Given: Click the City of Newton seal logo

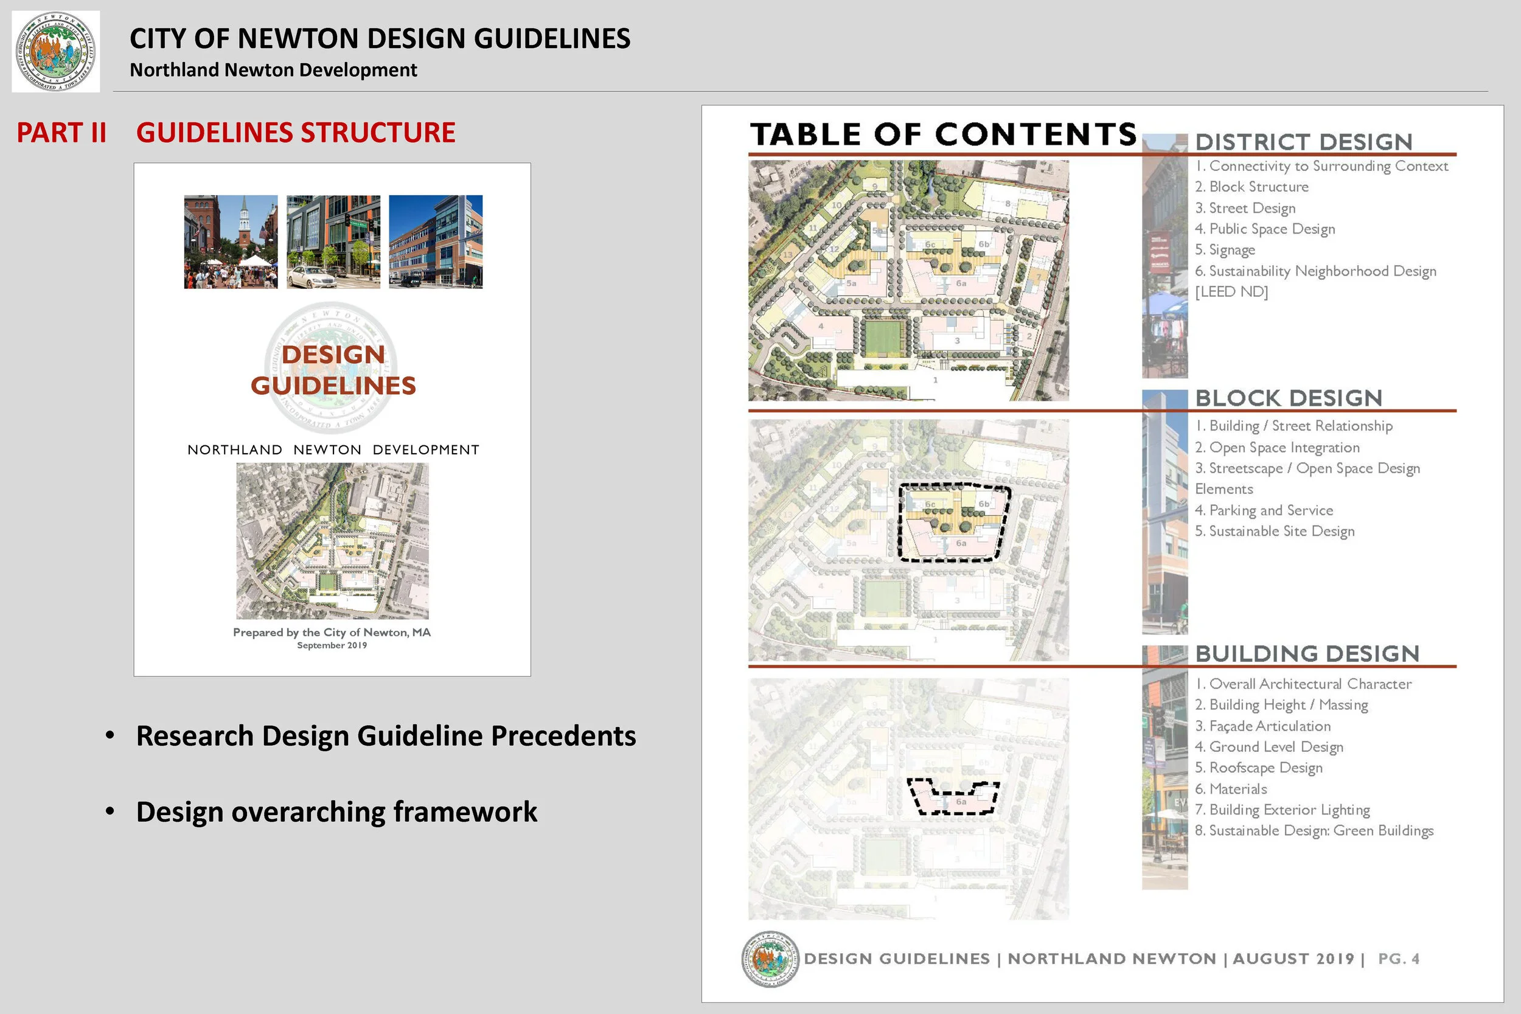Looking at the screenshot, I should [x=56, y=52].
